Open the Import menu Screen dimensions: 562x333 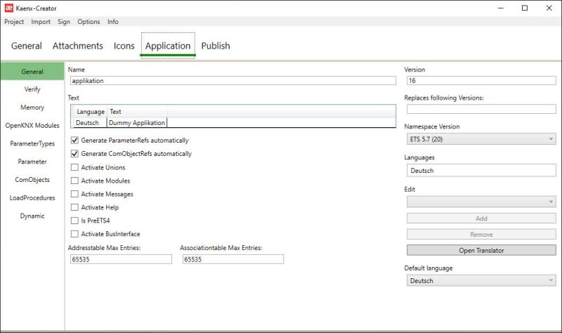(x=41, y=22)
